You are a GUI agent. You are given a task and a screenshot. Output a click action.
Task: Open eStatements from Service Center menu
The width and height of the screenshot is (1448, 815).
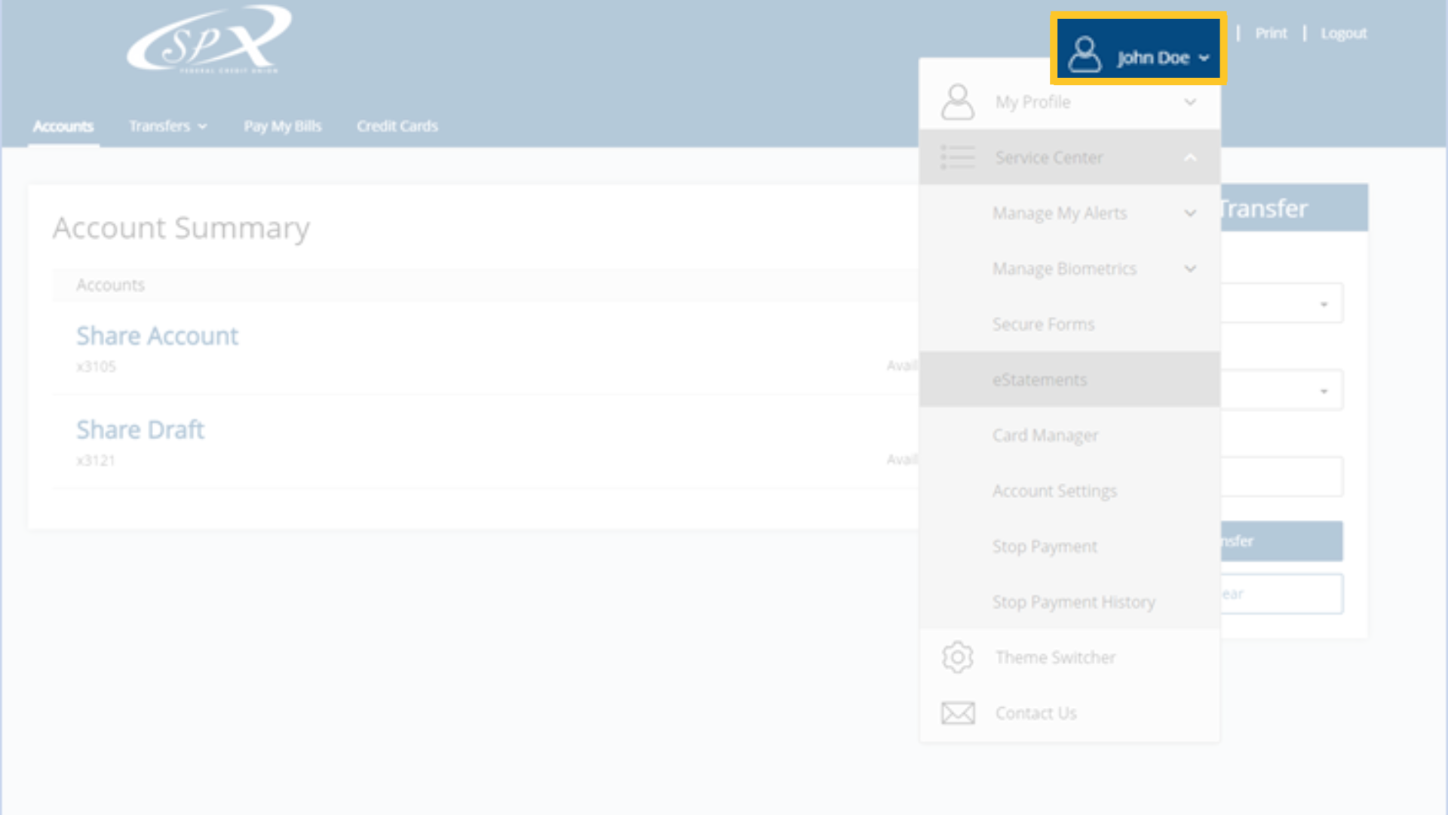1039,380
